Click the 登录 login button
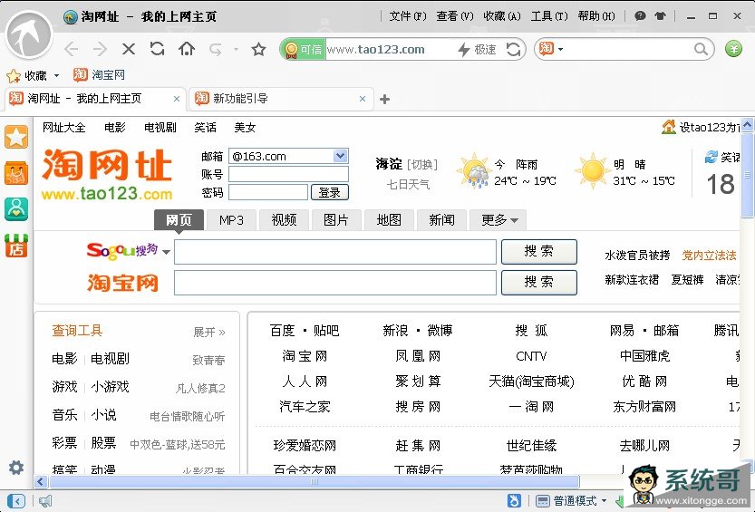Image resolution: width=755 pixels, height=512 pixels. click(330, 192)
